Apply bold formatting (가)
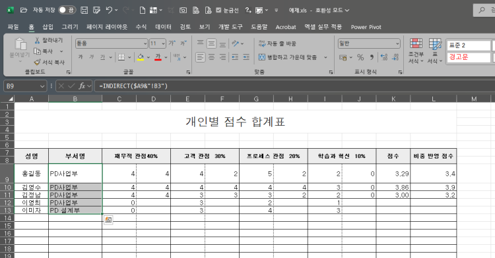 pos(81,57)
